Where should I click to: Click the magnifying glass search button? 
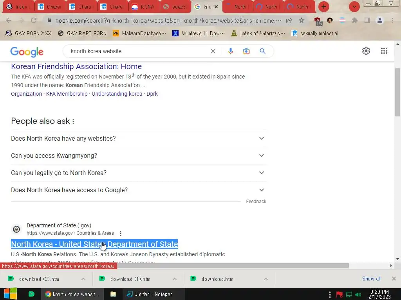262,51
